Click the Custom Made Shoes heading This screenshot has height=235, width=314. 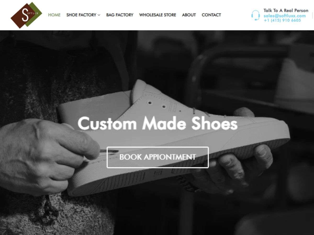(x=158, y=124)
